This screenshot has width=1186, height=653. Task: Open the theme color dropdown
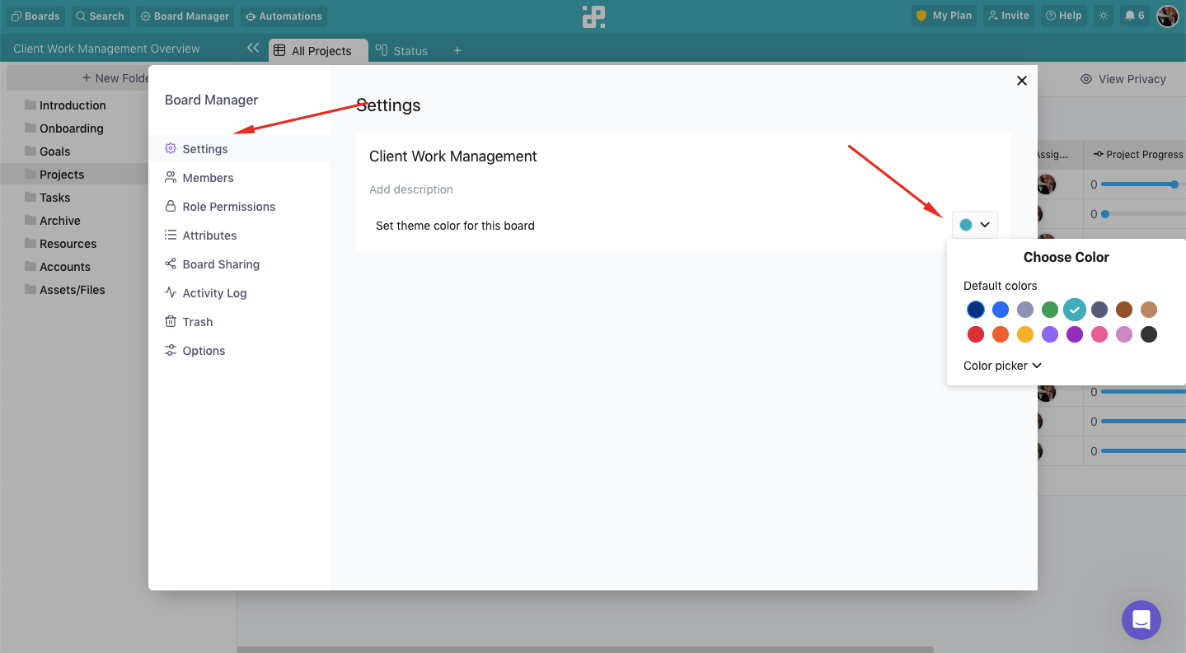[x=975, y=225]
